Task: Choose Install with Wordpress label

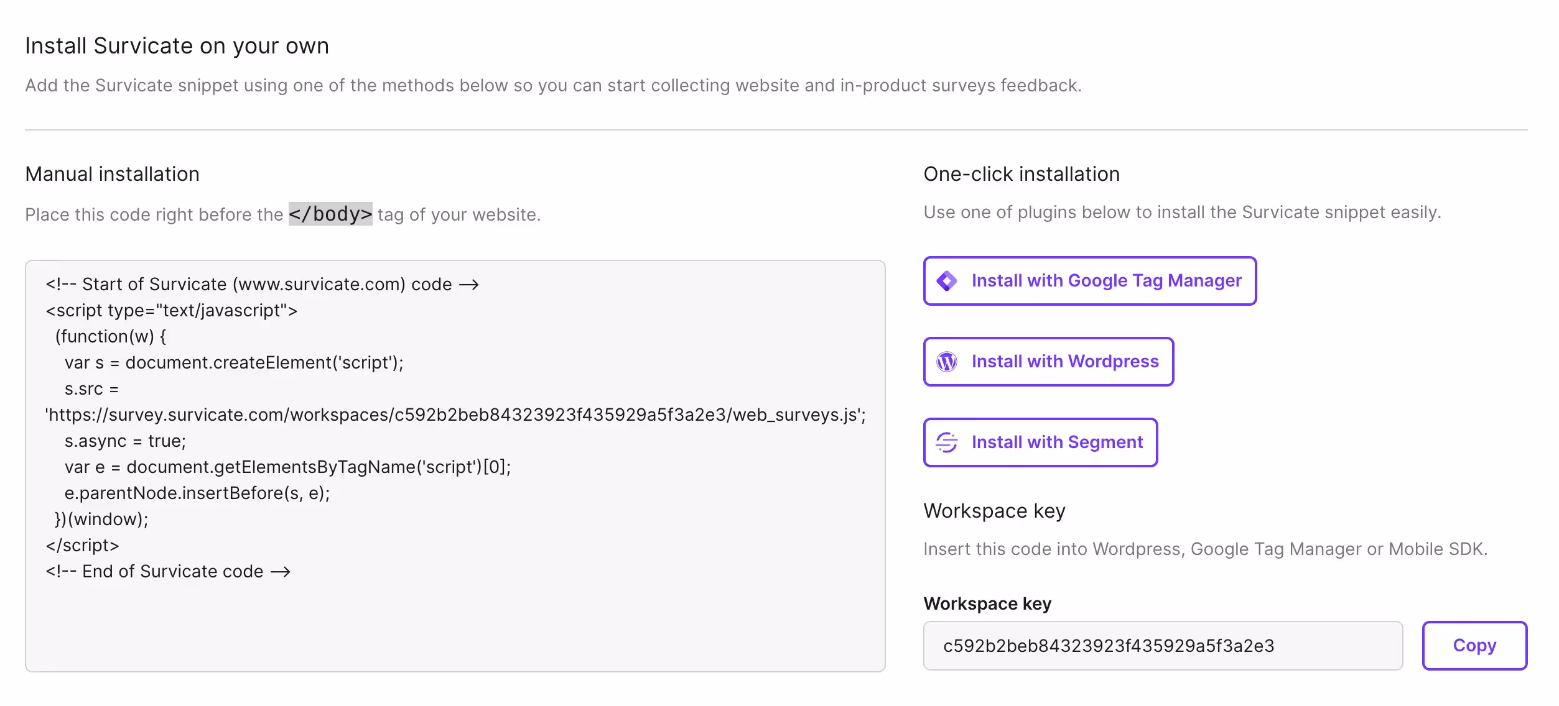Action: pyautogui.click(x=1065, y=362)
